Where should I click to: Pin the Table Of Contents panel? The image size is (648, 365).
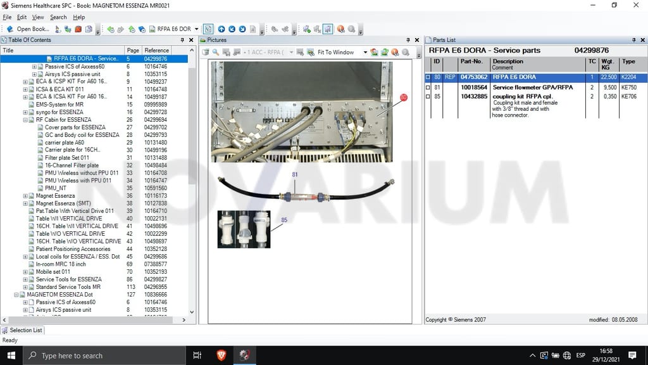tap(182, 40)
